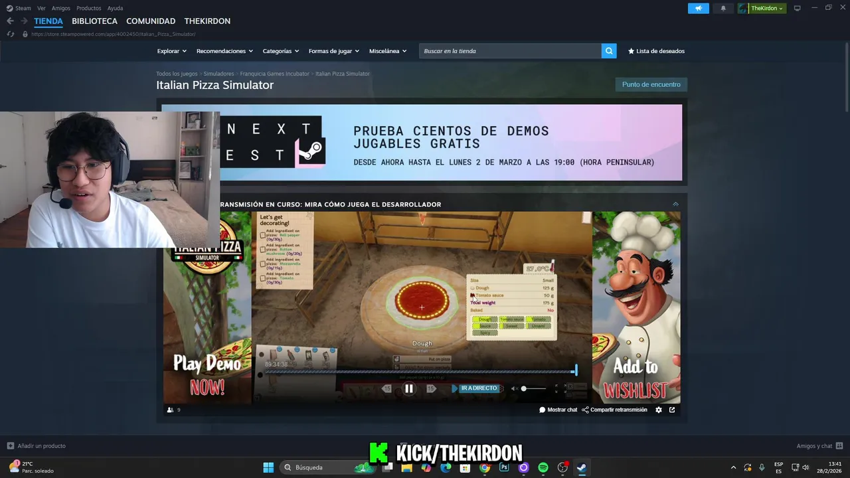The width and height of the screenshot is (850, 478).
Task: Open the TheKirdon account dropdown
Action: pyautogui.click(x=768, y=8)
